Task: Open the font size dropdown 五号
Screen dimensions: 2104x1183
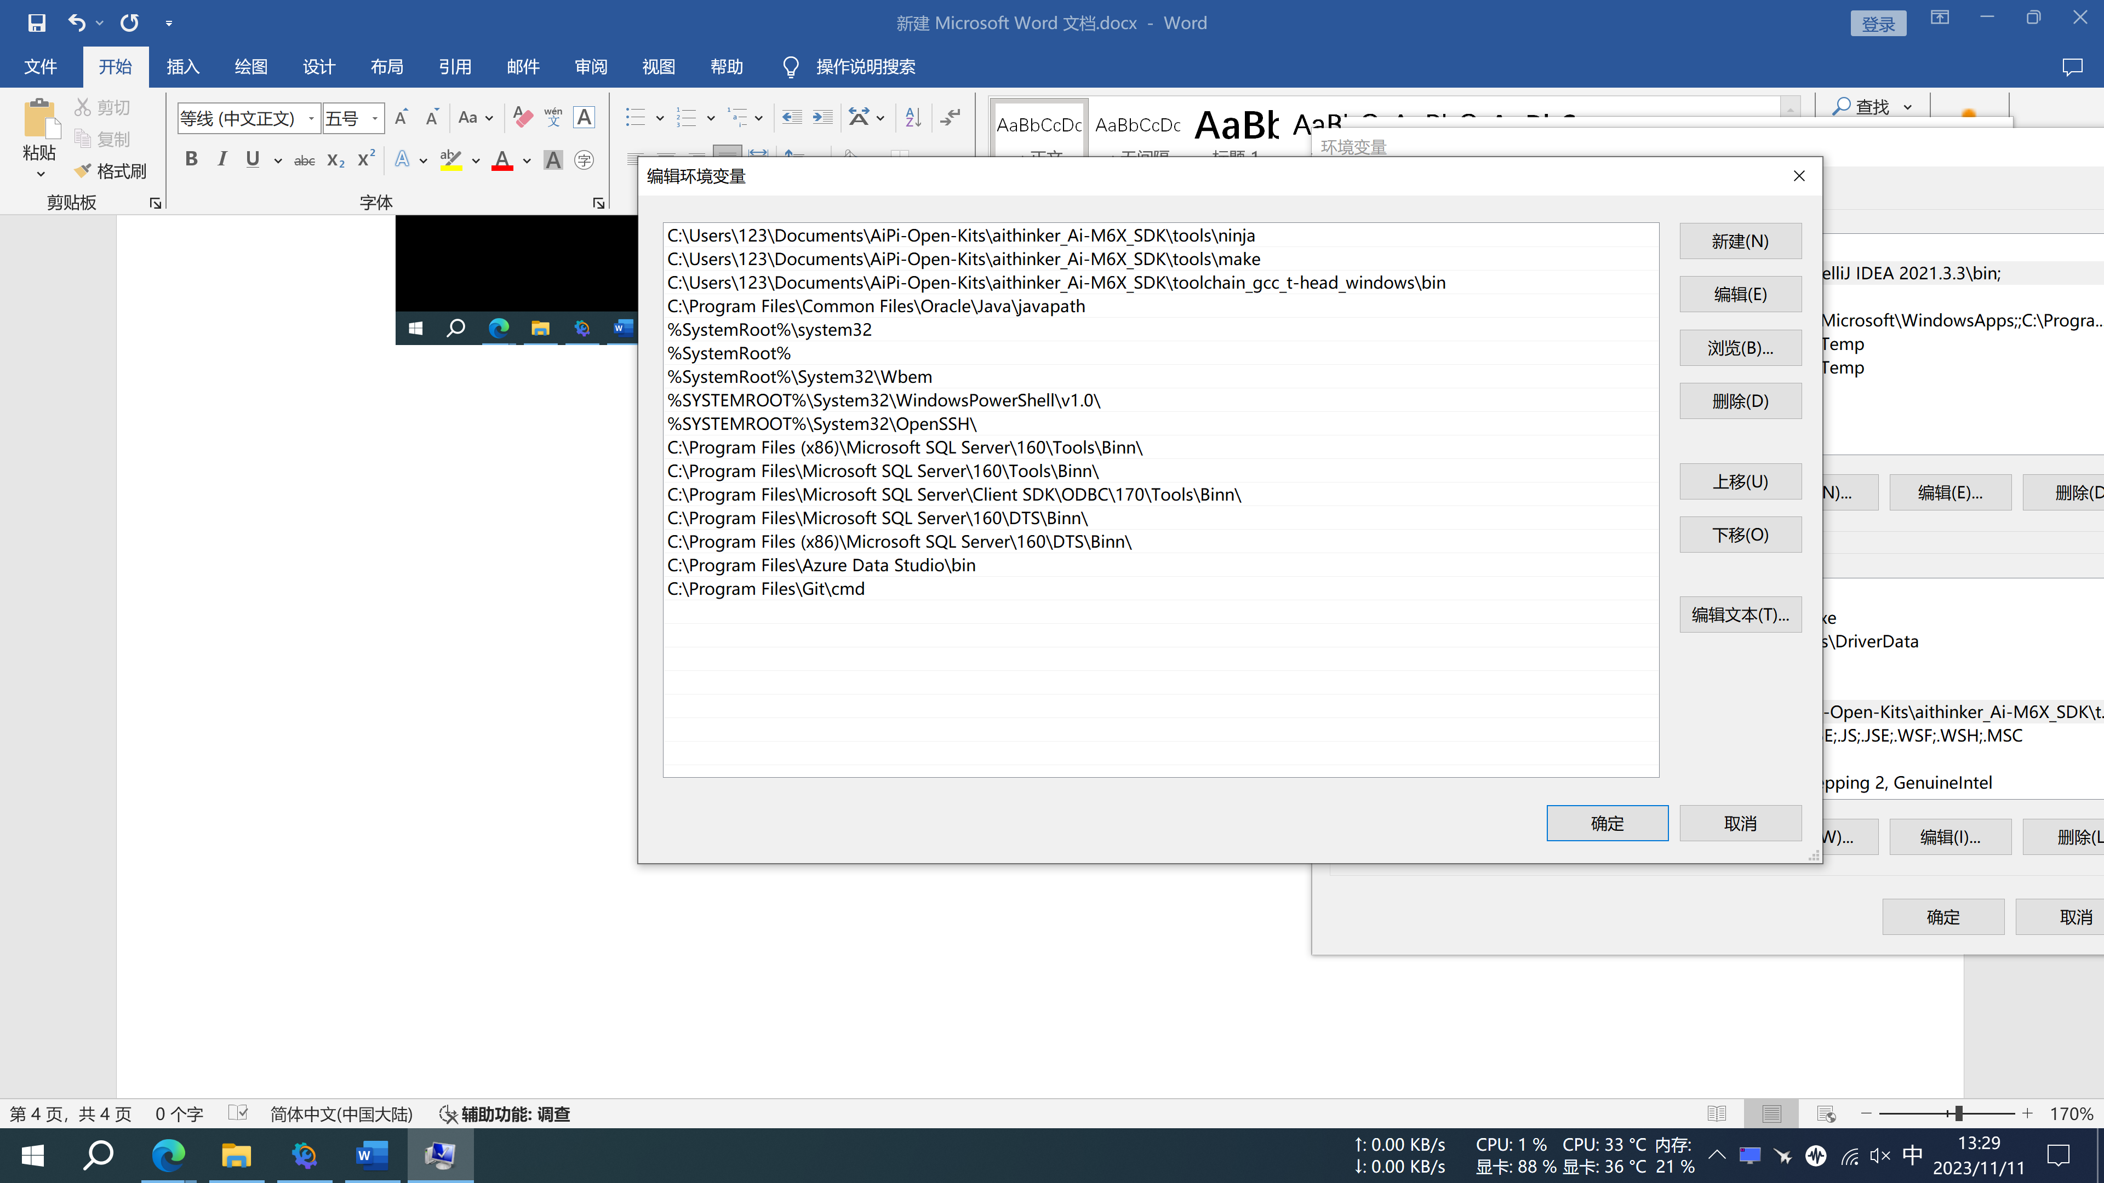Action: point(375,118)
